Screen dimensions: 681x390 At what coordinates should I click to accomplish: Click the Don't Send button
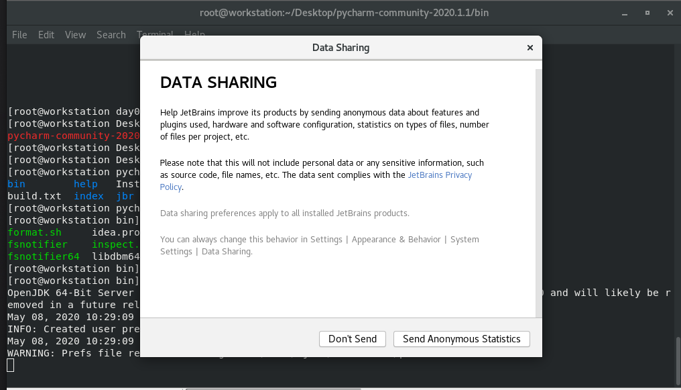pos(352,339)
